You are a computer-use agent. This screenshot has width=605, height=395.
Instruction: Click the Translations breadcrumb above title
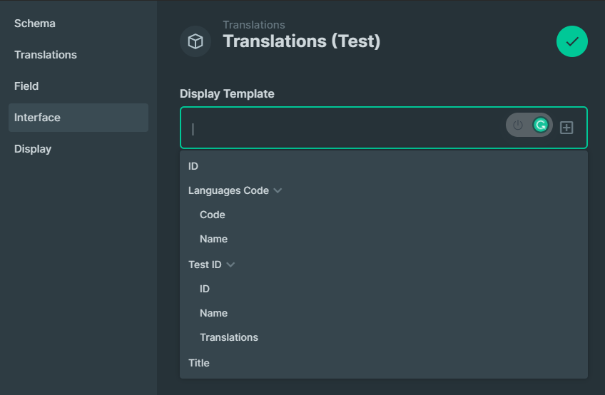click(x=254, y=25)
